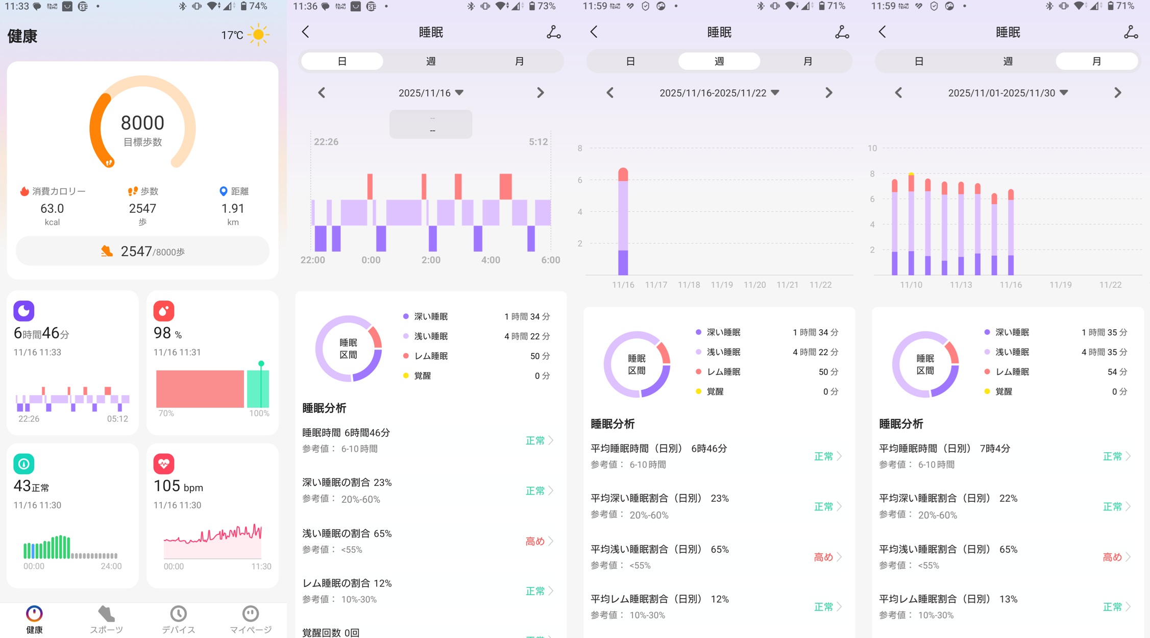Viewport: 1150px width, 638px height.
Task: Open 浅い睡眠の割合 65% detail row
Action: [428, 541]
